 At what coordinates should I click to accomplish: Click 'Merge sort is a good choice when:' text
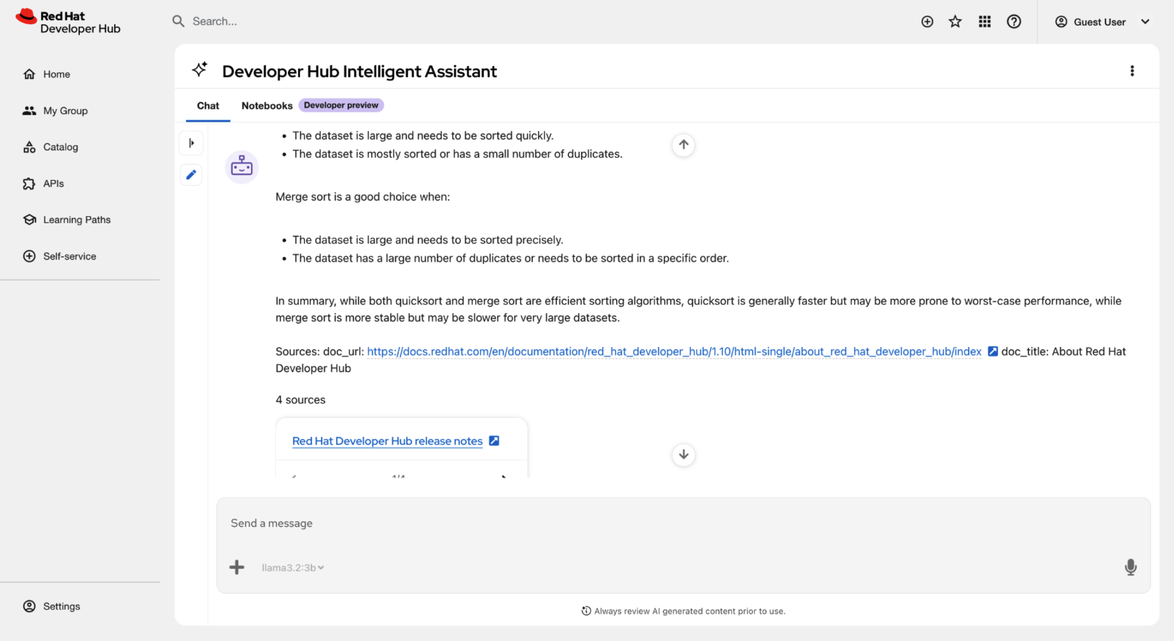[x=363, y=197]
